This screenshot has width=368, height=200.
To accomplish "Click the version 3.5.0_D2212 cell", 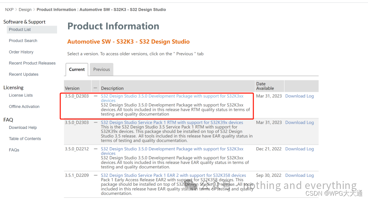I will click(x=77, y=149).
